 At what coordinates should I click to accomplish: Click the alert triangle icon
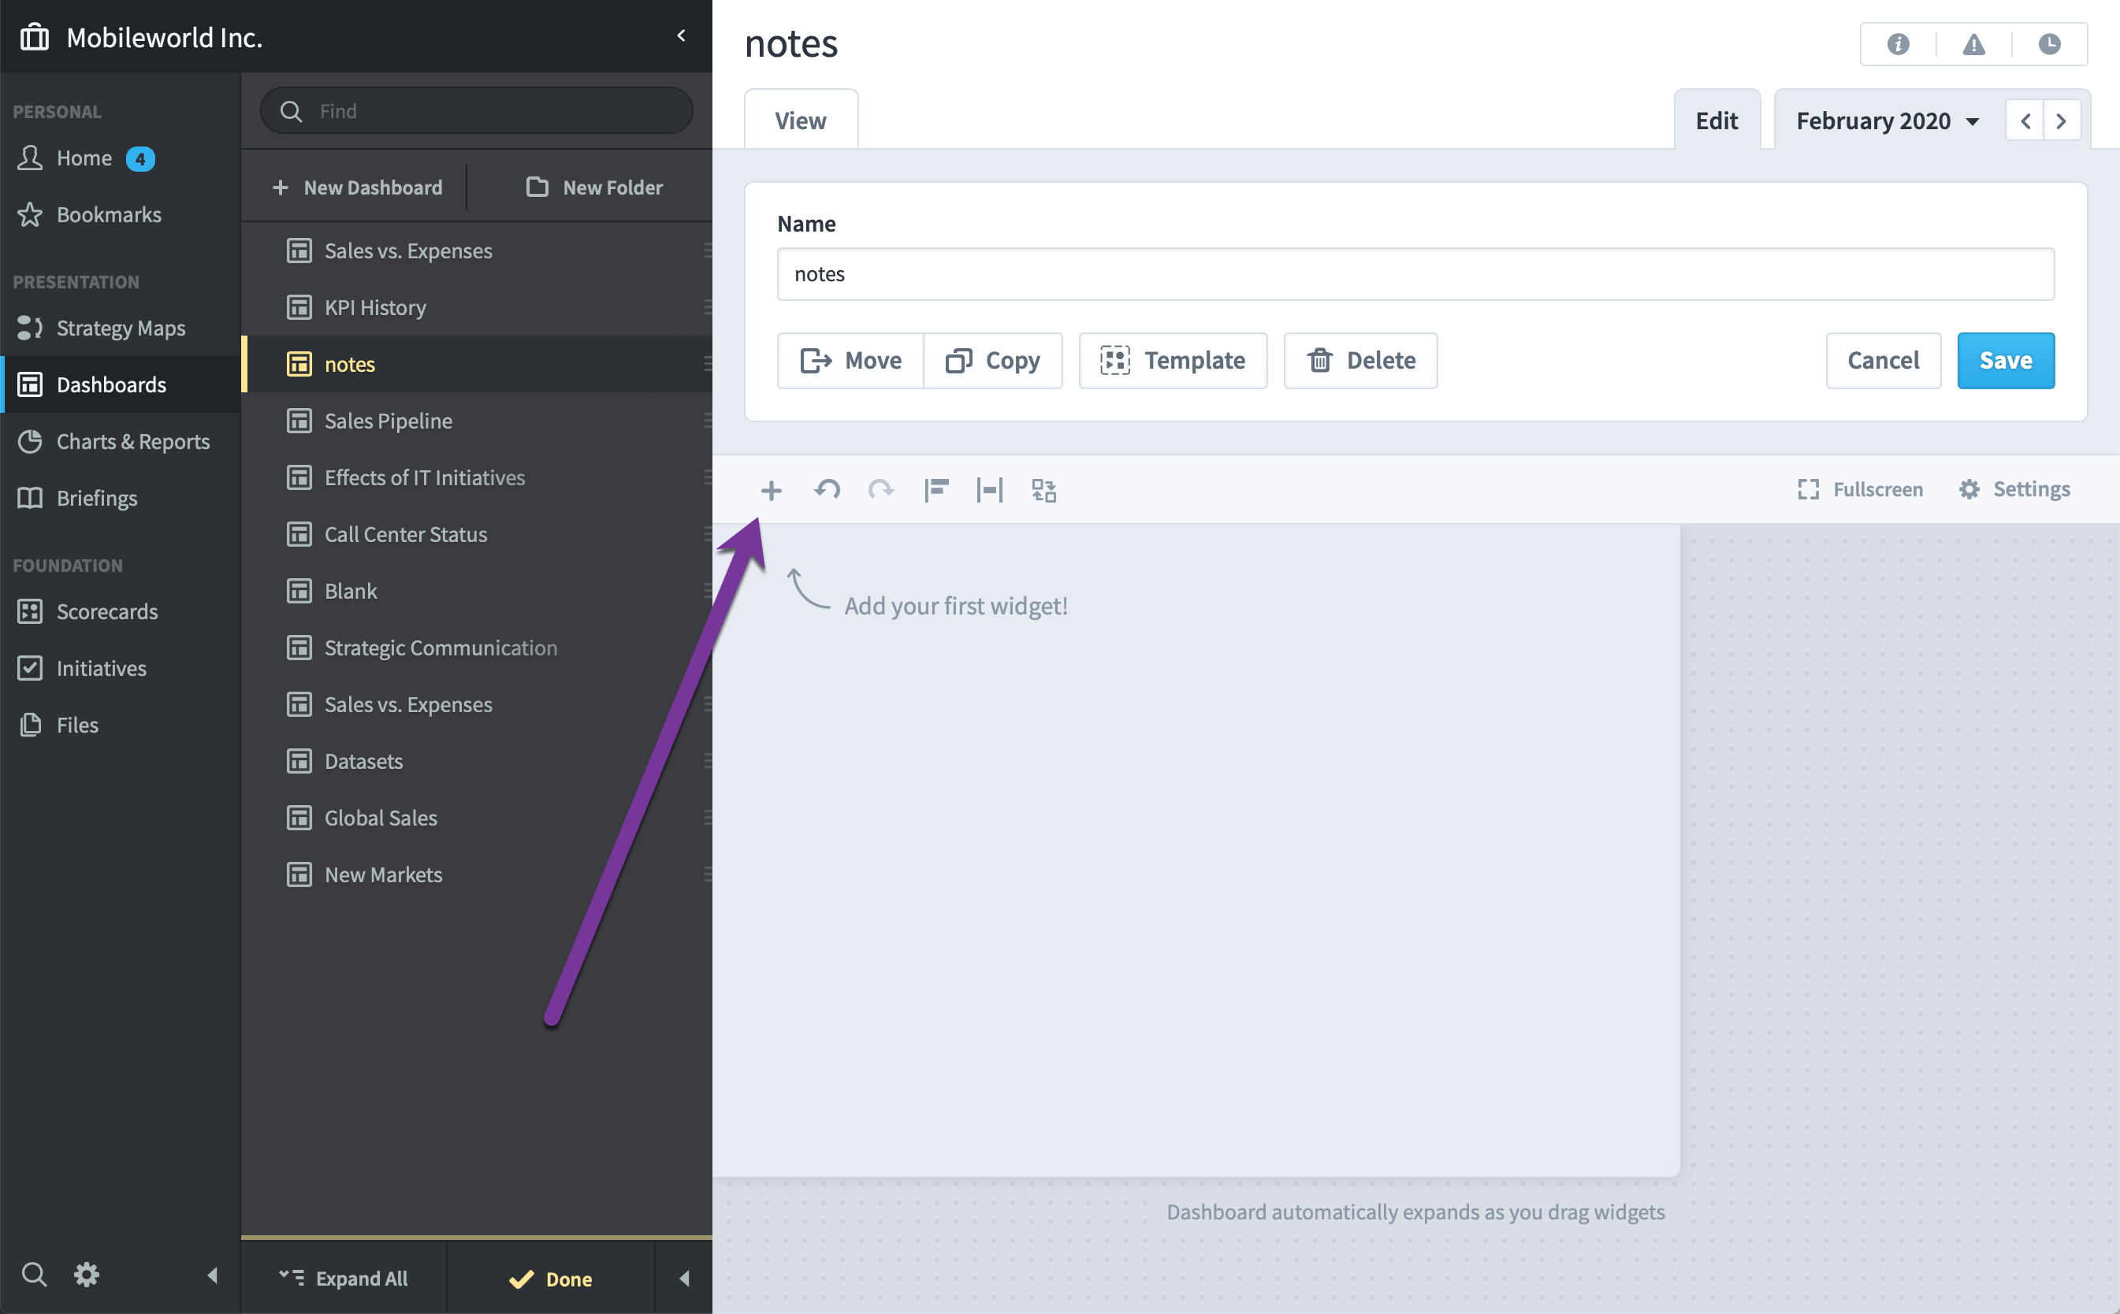pos(1974,43)
